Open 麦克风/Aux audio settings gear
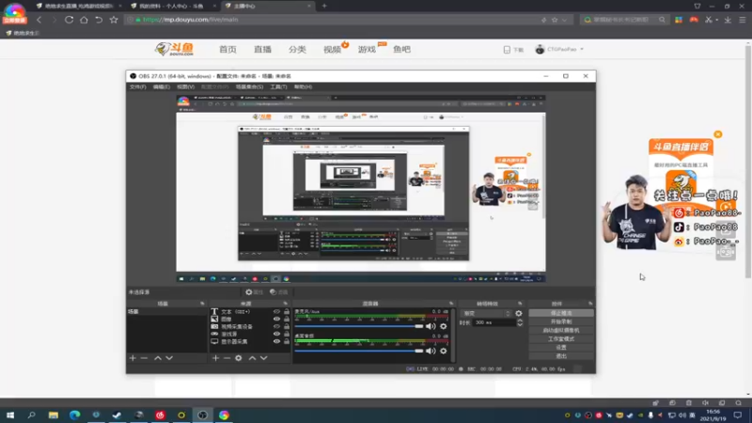The height and width of the screenshot is (423, 752). click(443, 326)
